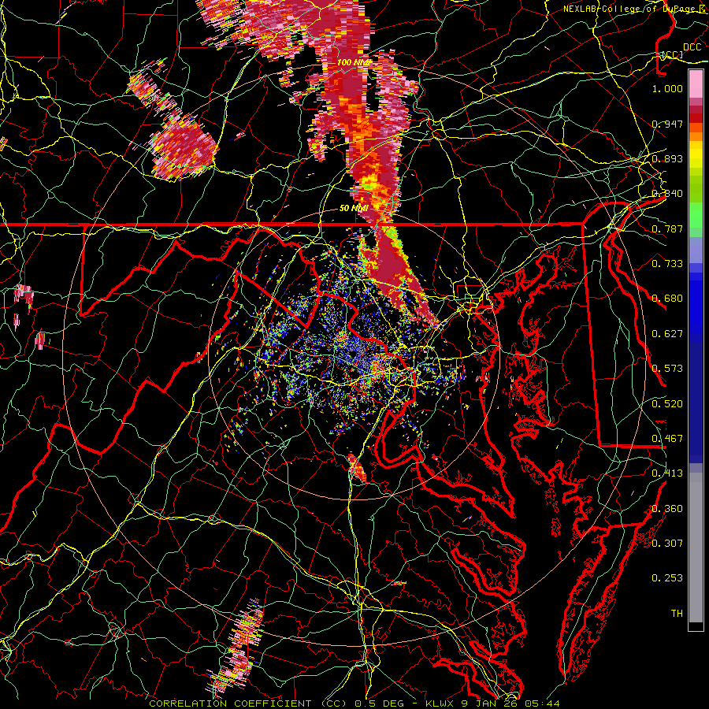Click the 0.733 scale value
Image resolution: width=709 pixels, height=709 pixels.
click(667, 264)
